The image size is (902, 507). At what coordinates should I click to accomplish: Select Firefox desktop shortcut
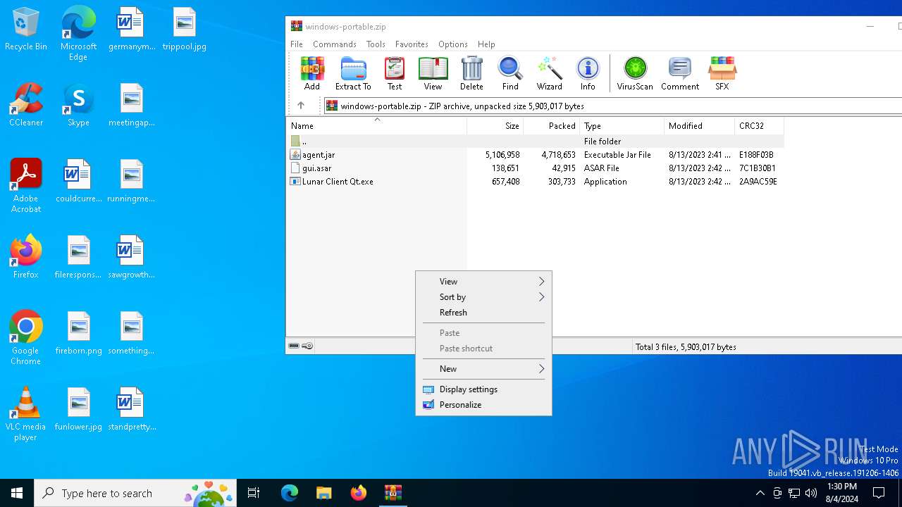click(x=26, y=257)
